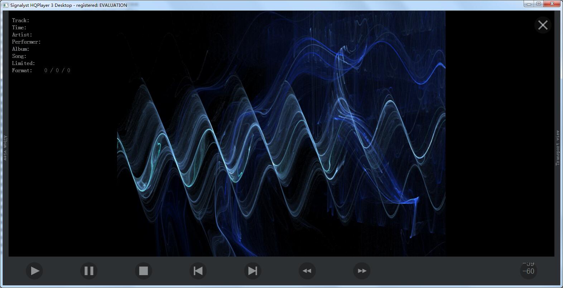Rewind using the double-left arrow icon

click(x=307, y=271)
